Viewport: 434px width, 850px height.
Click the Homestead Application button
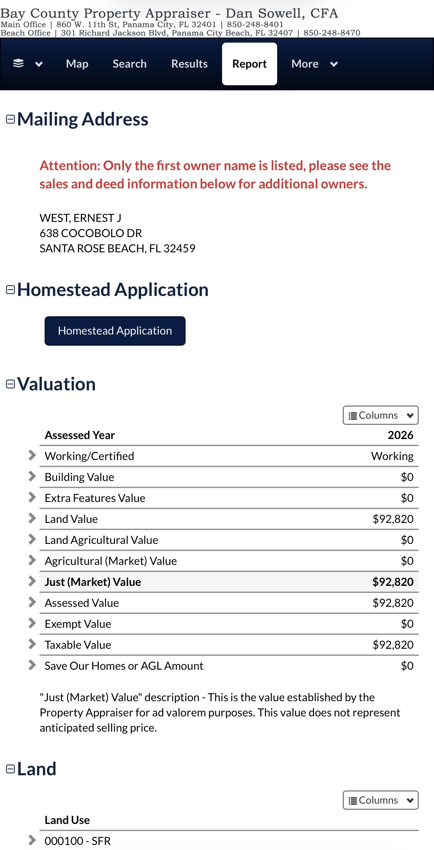[x=115, y=331]
